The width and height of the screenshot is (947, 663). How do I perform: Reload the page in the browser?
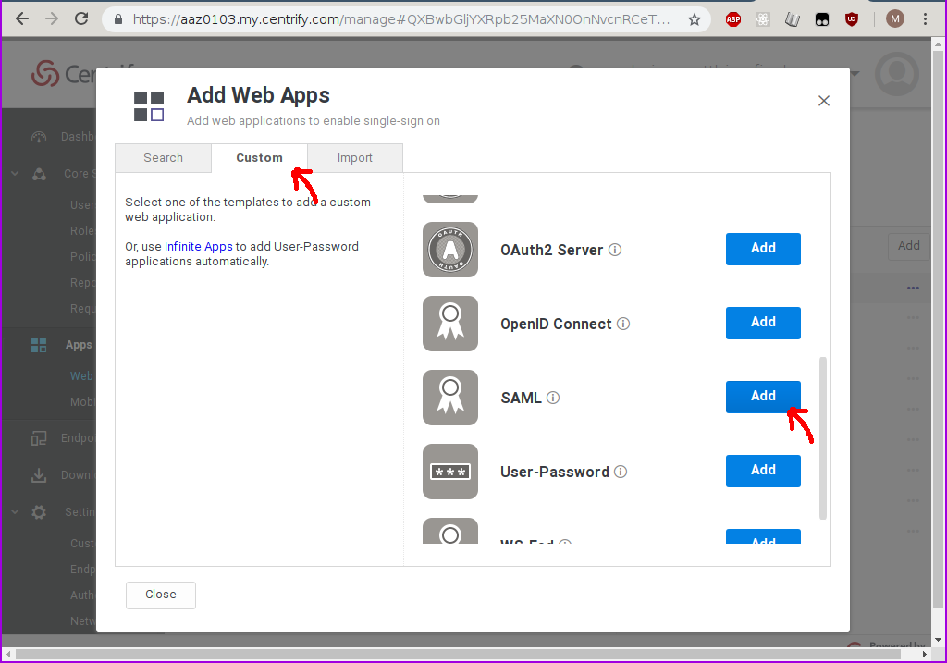click(x=81, y=18)
